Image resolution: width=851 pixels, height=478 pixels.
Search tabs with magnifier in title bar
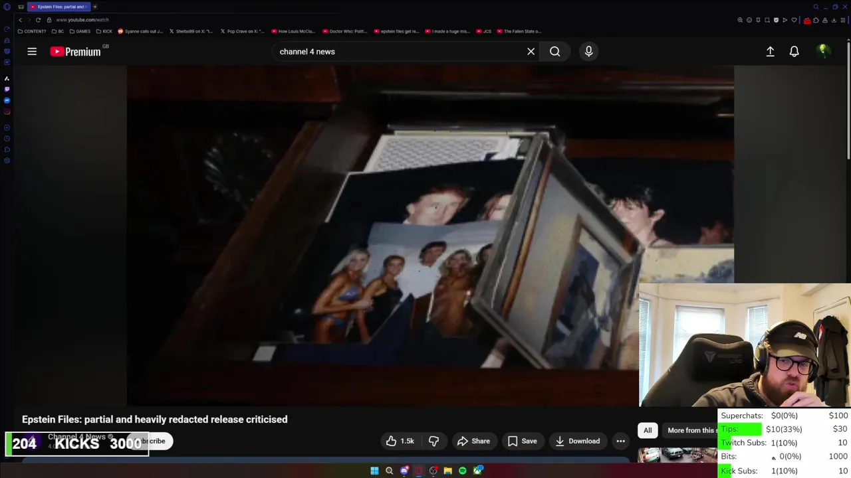(x=816, y=7)
